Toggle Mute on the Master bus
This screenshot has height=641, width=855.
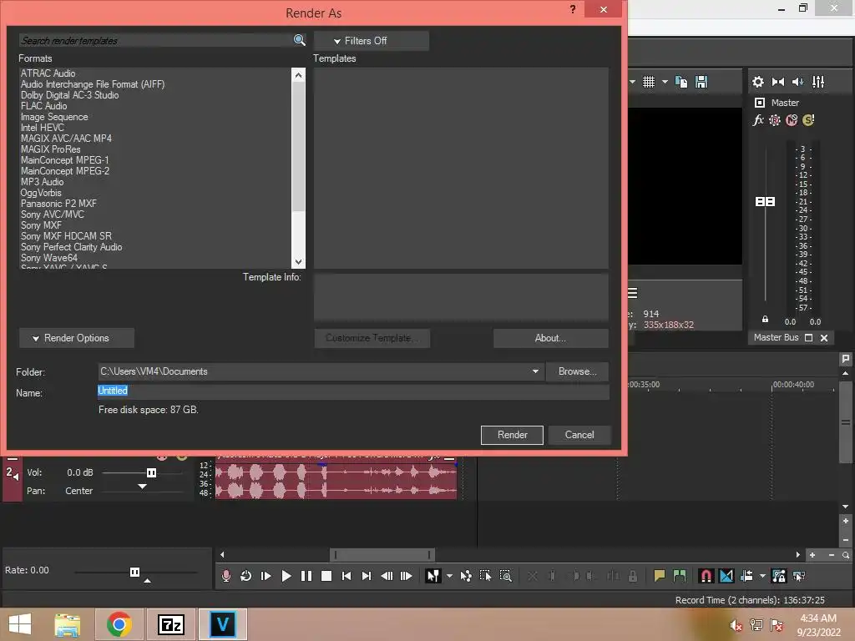coord(792,120)
